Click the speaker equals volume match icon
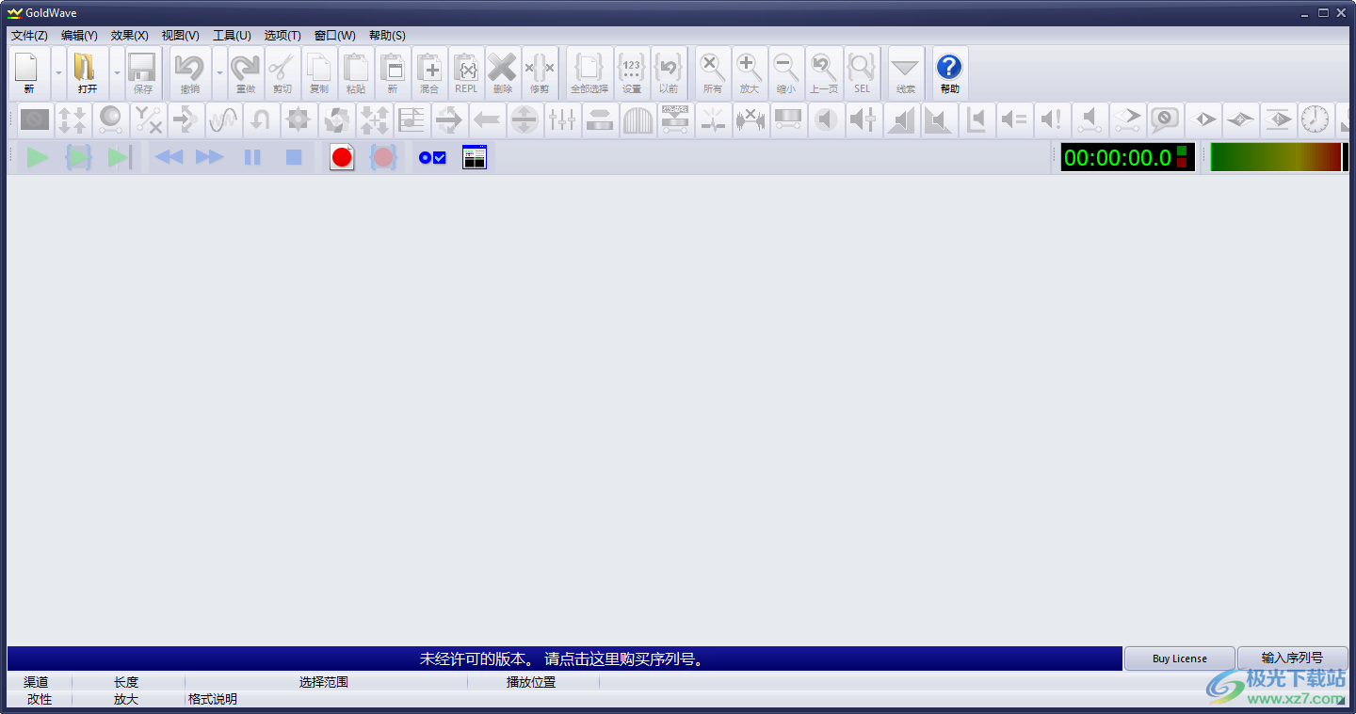The image size is (1356, 714). tap(1014, 120)
